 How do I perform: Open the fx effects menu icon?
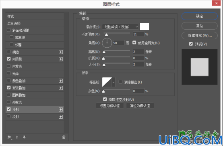pos(9,137)
